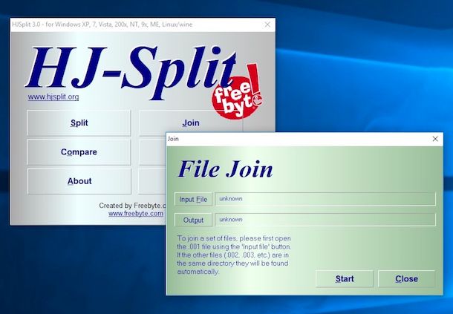Click the Split button in HJSplit window
The width and height of the screenshot is (453, 314).
point(79,122)
